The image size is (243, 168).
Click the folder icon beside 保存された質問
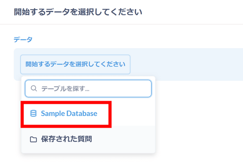click(x=33, y=139)
